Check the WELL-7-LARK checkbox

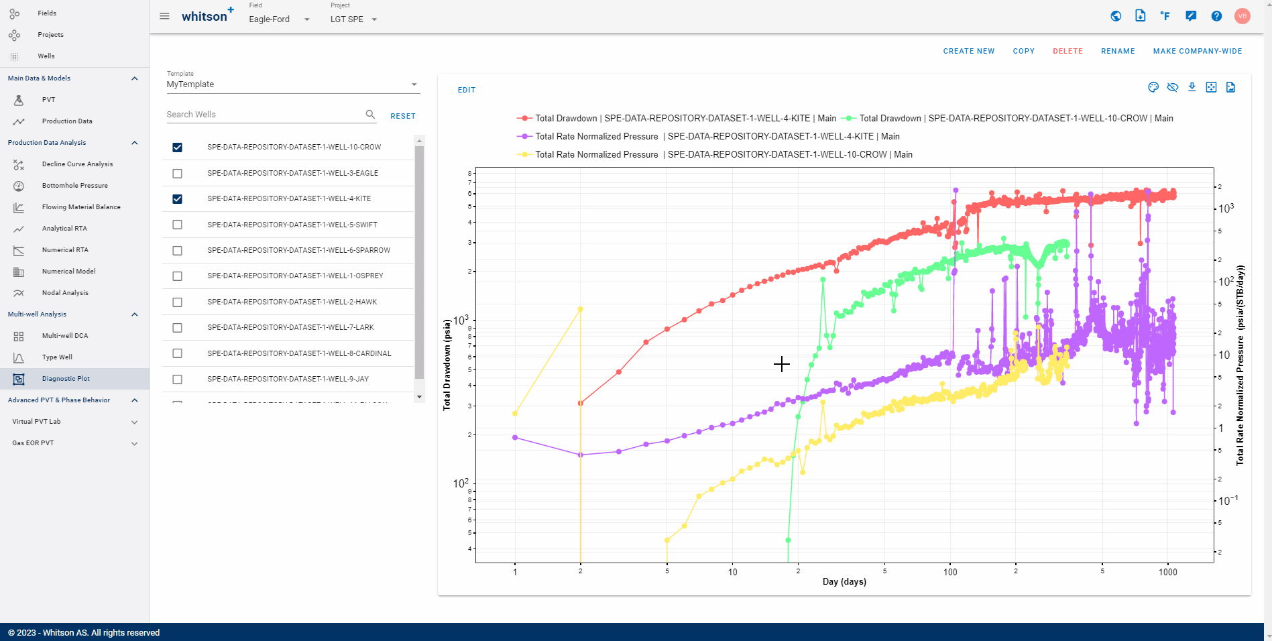pos(177,328)
